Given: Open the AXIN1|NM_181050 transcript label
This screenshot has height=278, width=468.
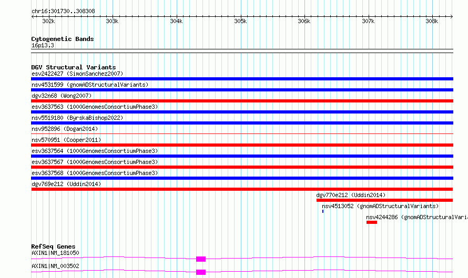Looking at the screenshot, I should tap(56, 253).
